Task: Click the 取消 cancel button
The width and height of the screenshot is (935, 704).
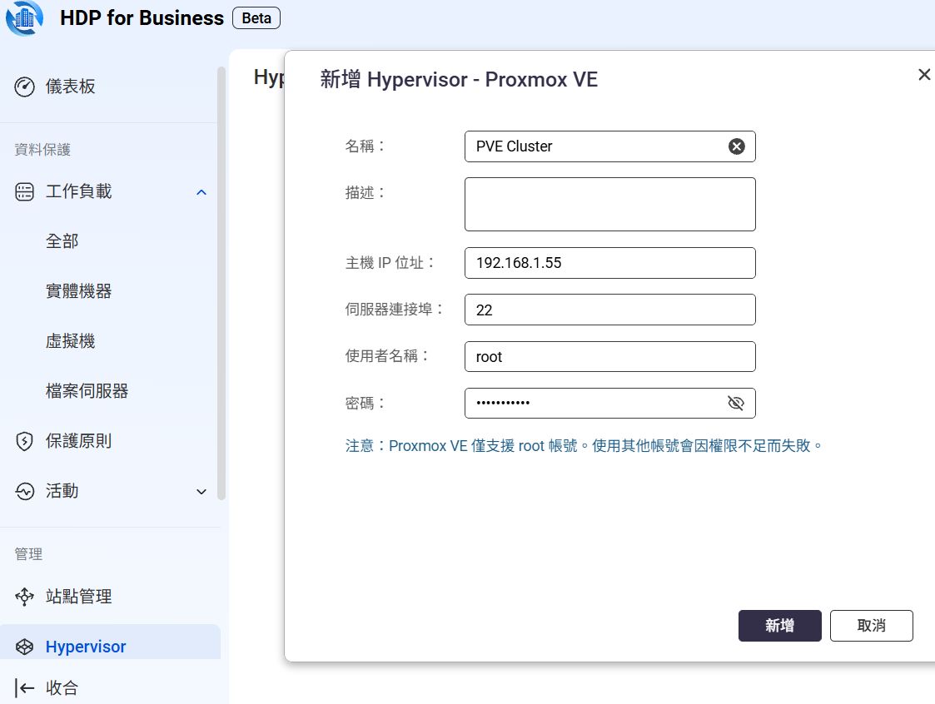Action: pyautogui.click(x=871, y=626)
